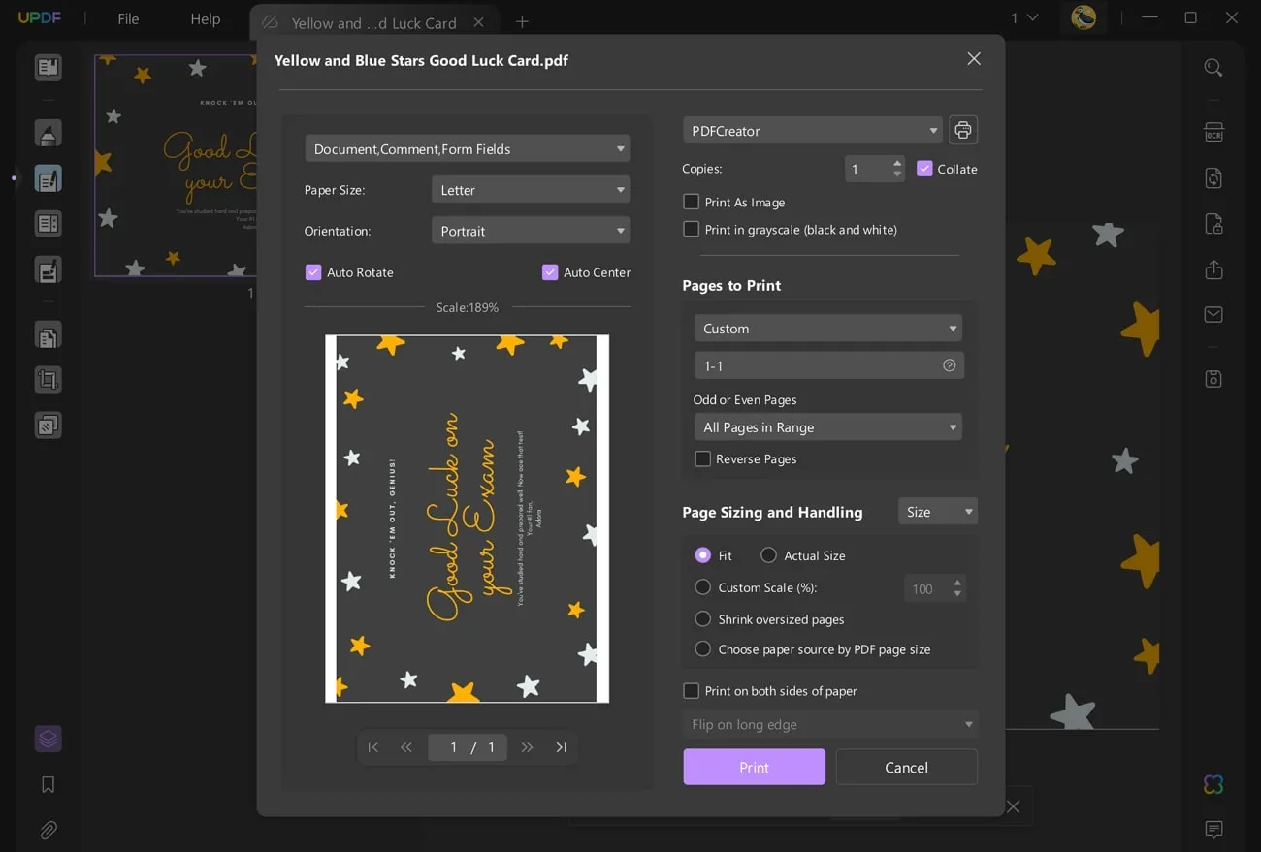Click the Save as Other disk icon
The image size is (1261, 852).
[1213, 379]
